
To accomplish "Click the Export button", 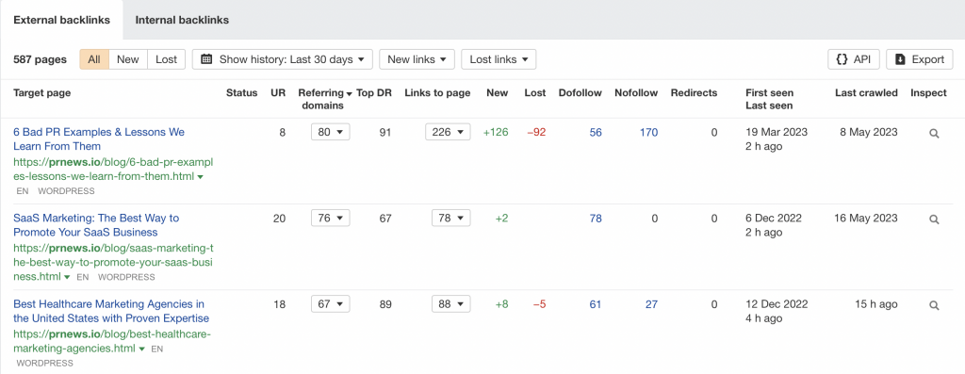I will pos(920,59).
